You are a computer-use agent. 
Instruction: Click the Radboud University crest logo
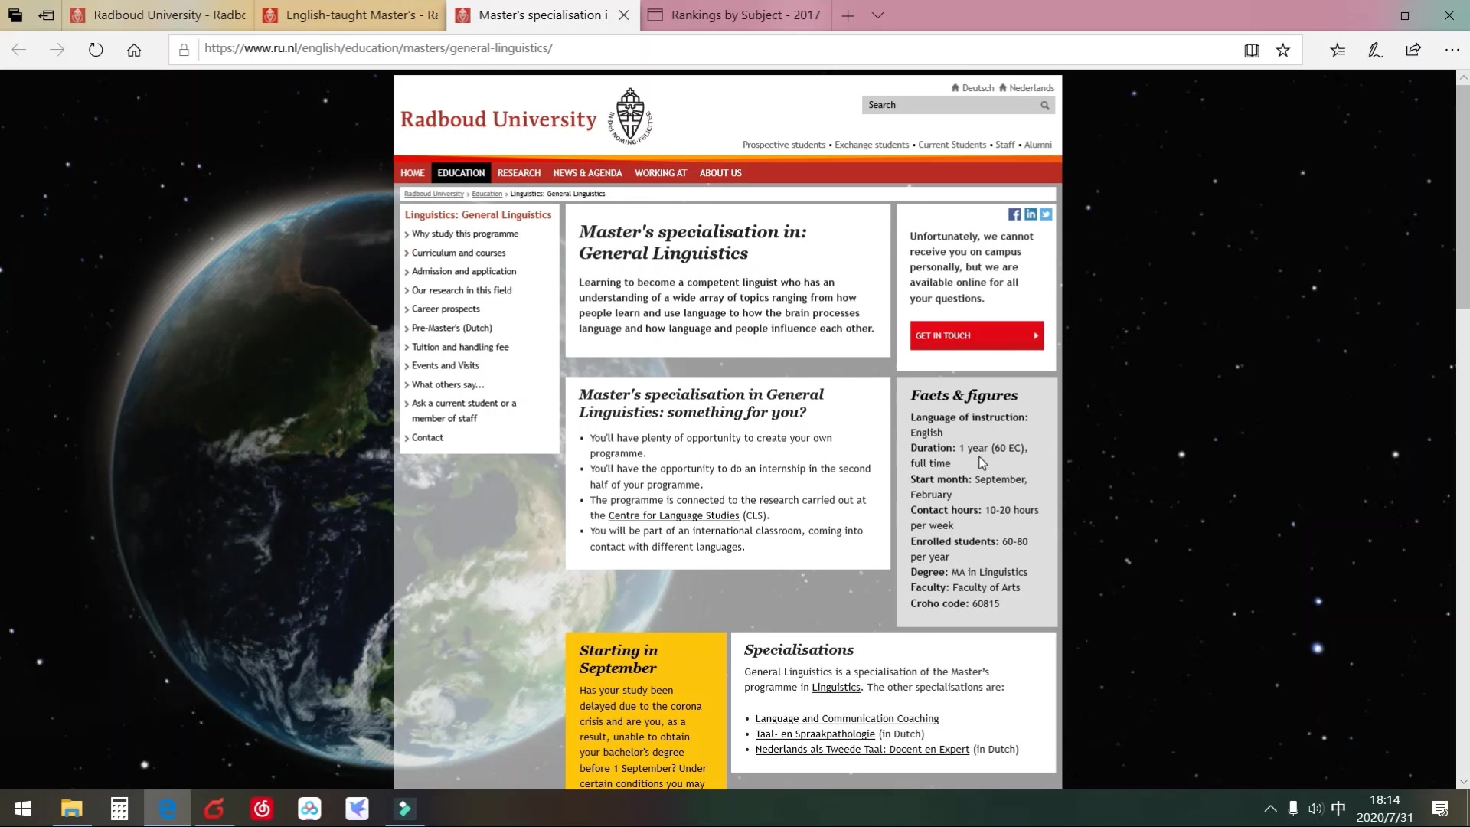coord(630,116)
